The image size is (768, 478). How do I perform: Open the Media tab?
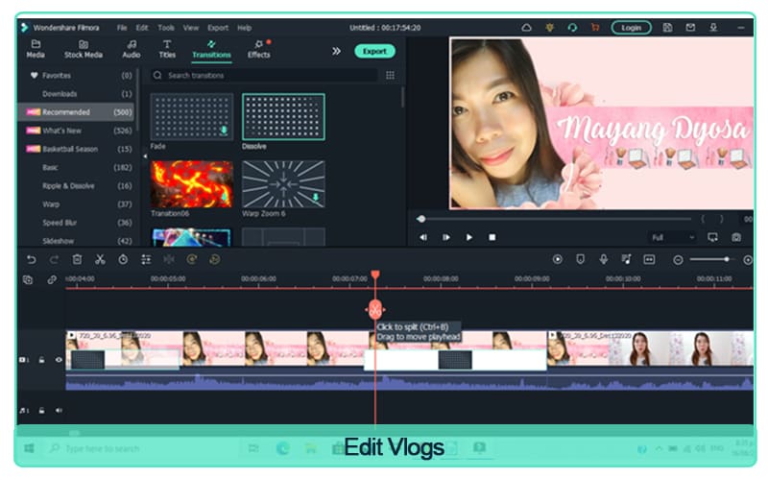click(36, 50)
